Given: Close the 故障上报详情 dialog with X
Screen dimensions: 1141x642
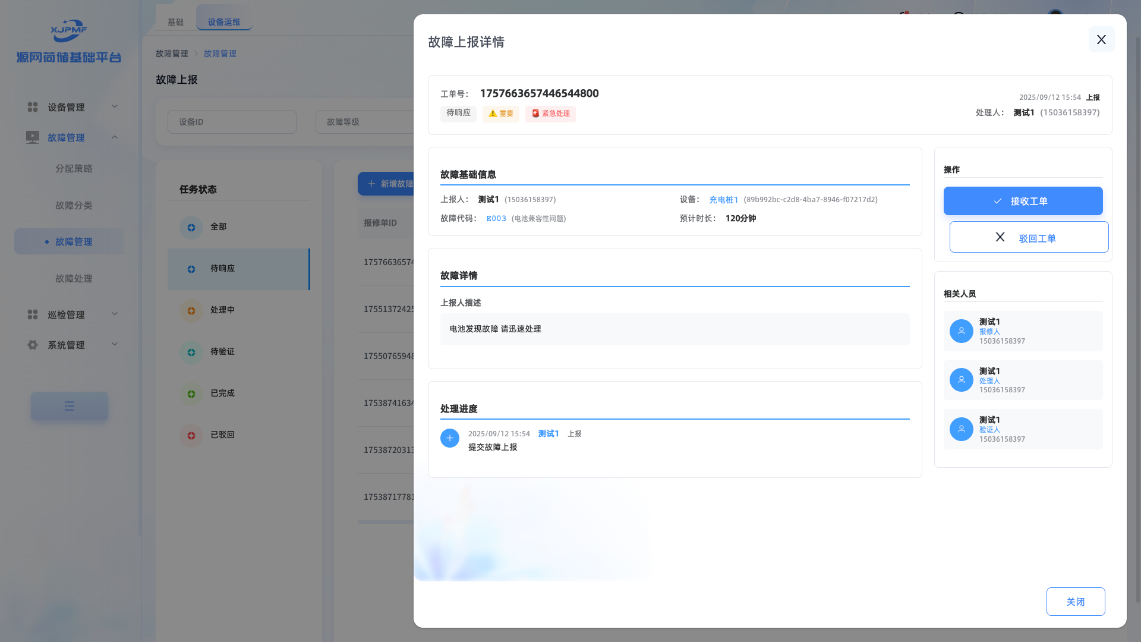Looking at the screenshot, I should tap(1101, 39).
